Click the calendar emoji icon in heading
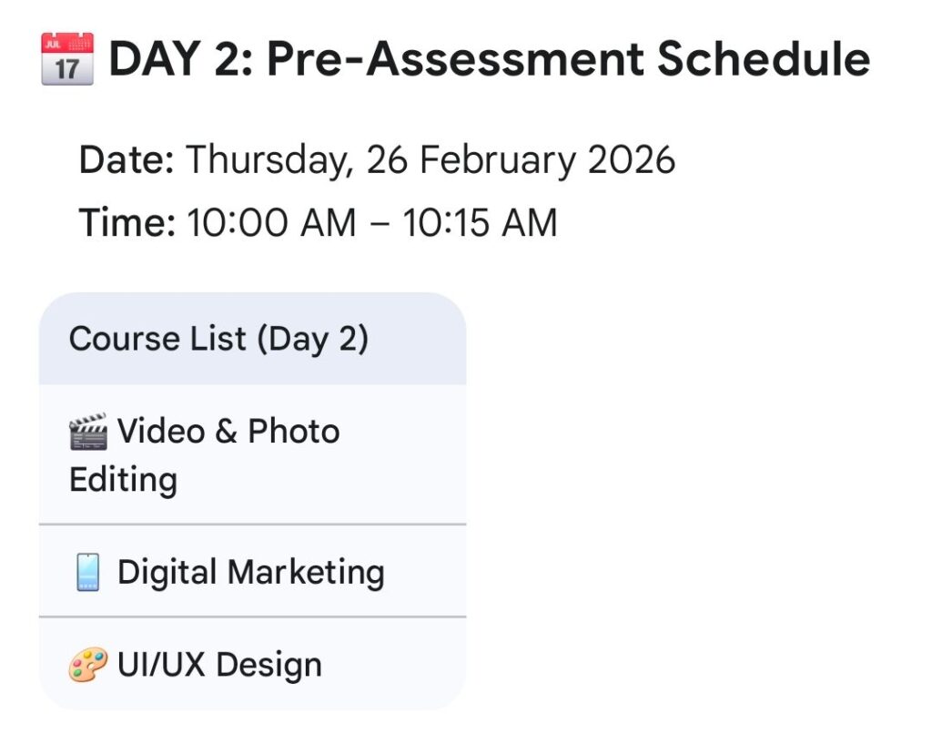This screenshot has width=932, height=734. click(67, 59)
